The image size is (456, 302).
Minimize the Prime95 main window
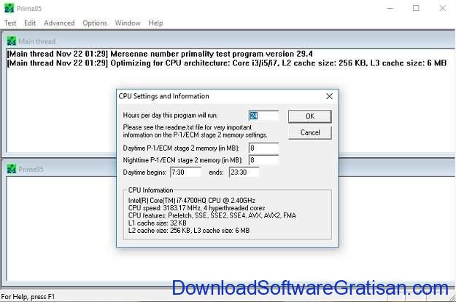(390, 8)
